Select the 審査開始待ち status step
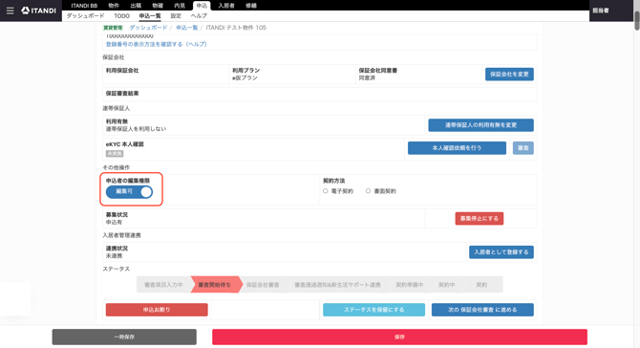The width and height of the screenshot is (640, 348). [x=215, y=285]
